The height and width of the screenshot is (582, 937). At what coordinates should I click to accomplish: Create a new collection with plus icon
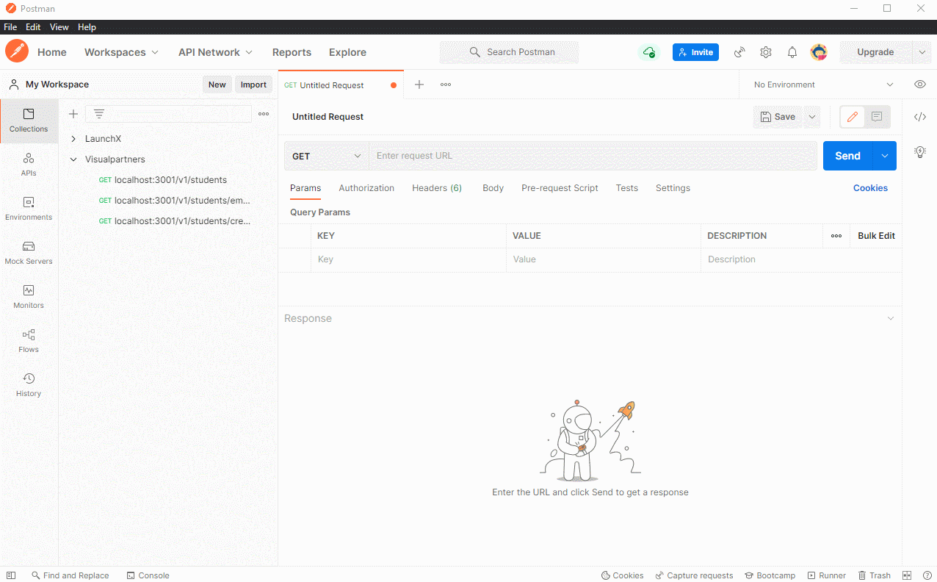73,114
